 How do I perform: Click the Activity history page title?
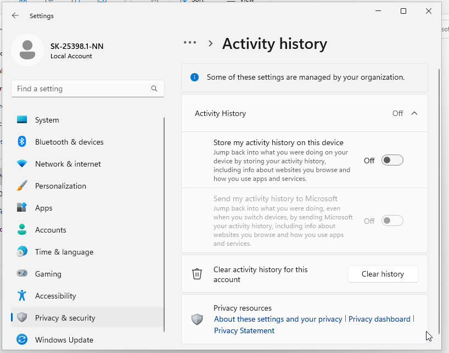pyautogui.click(x=274, y=44)
